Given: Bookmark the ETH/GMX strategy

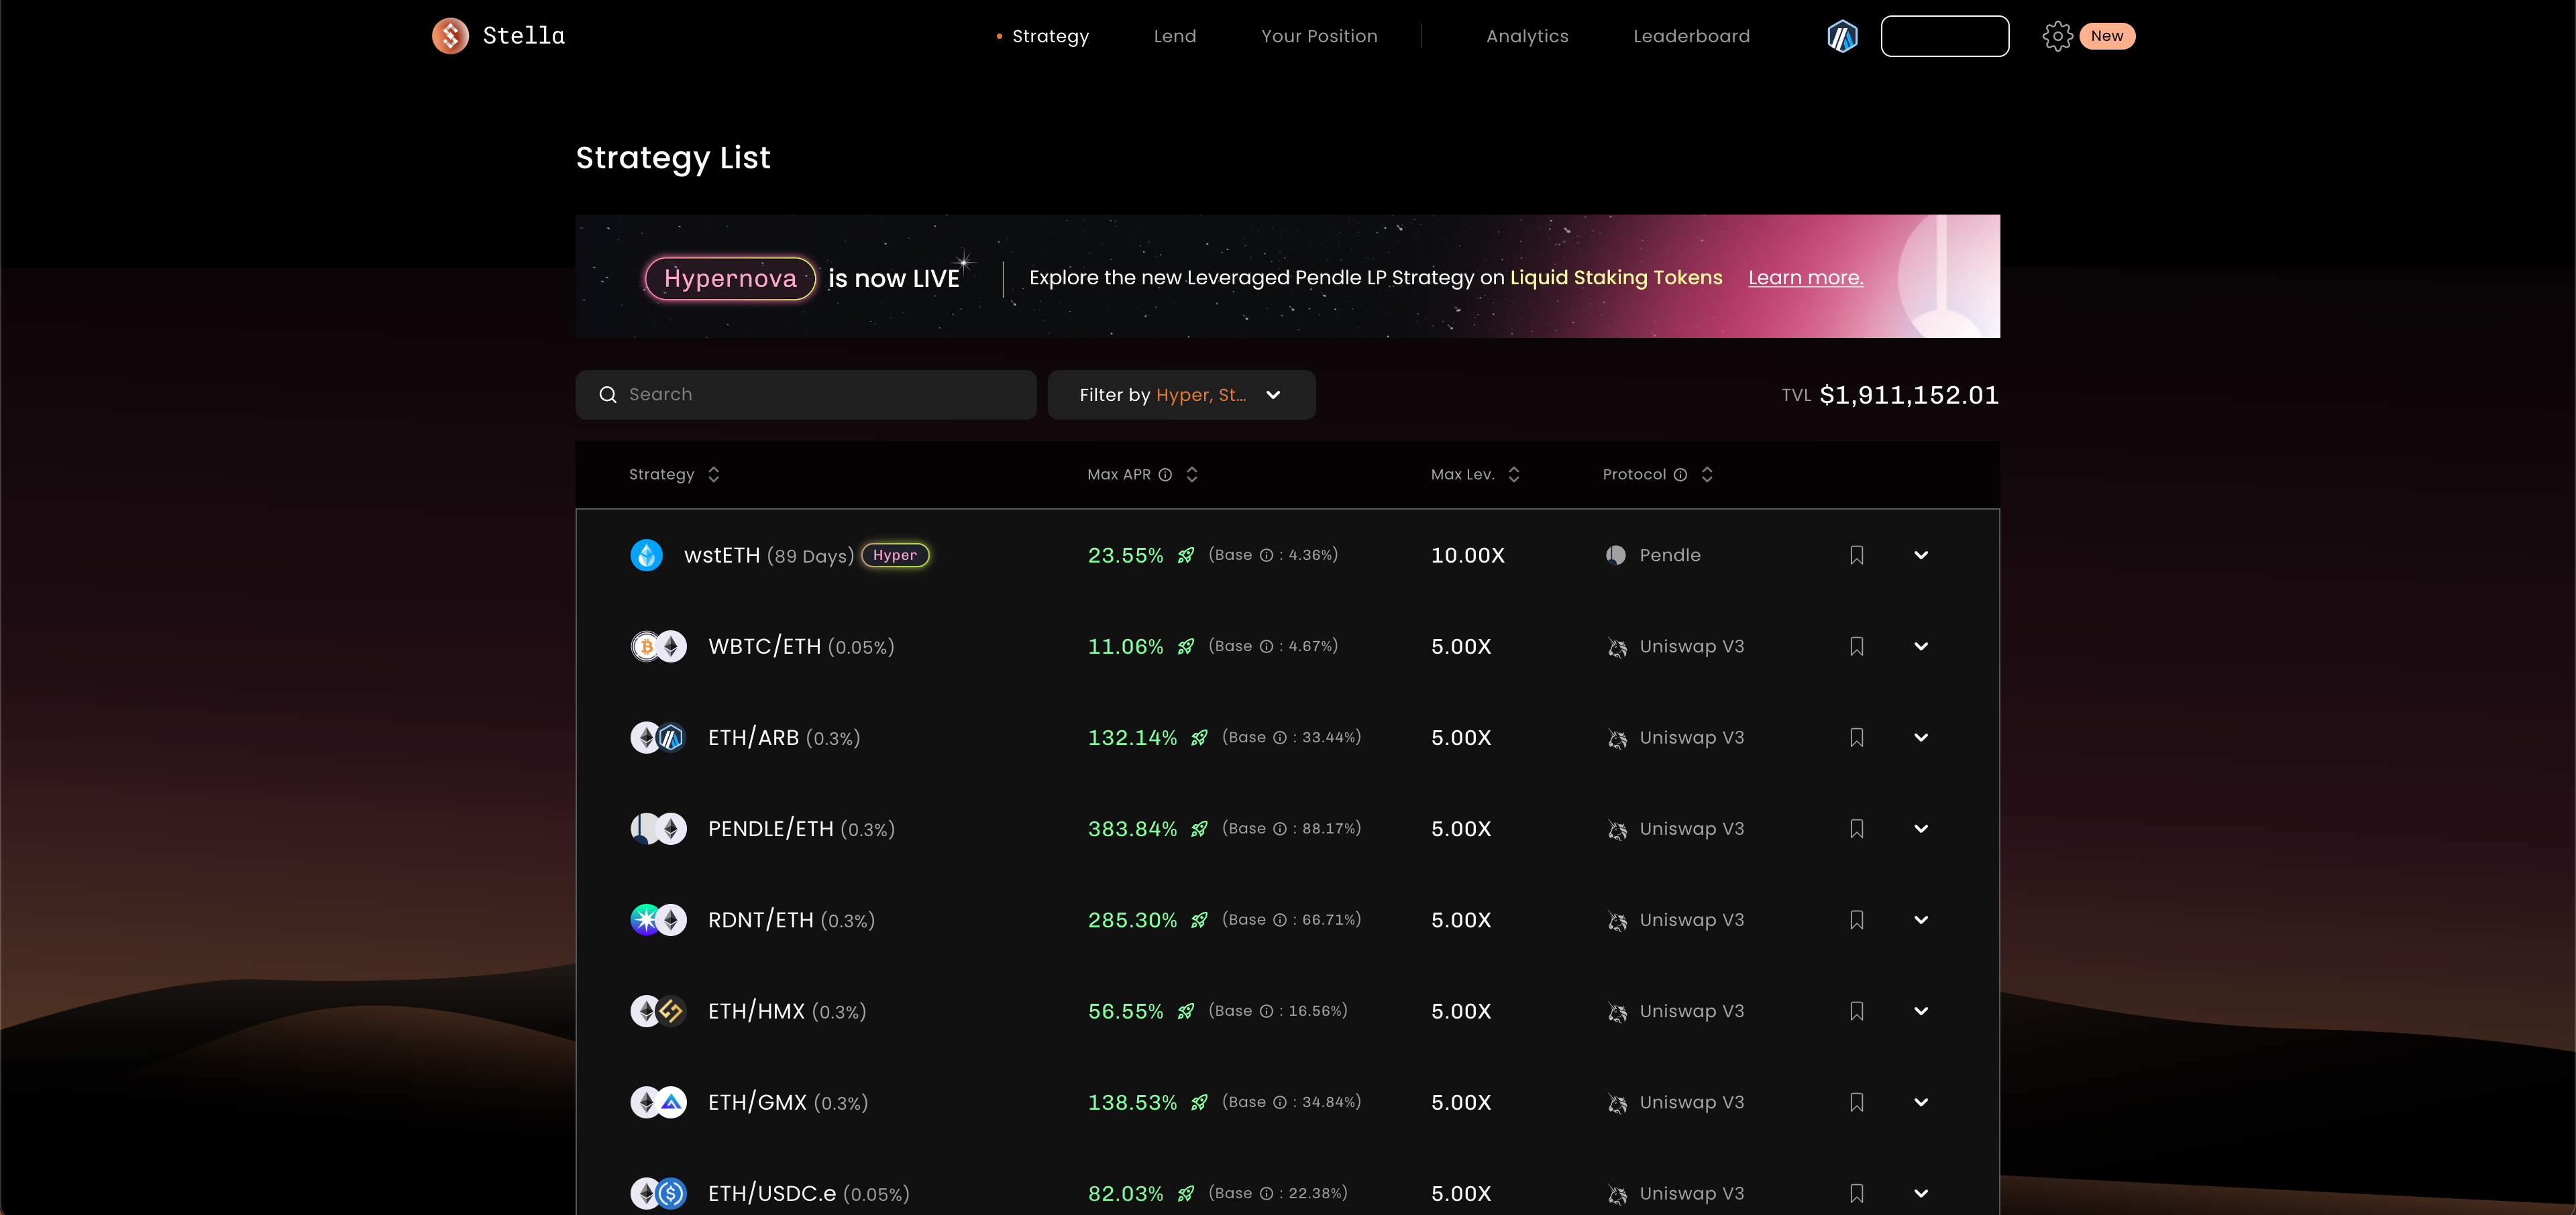Looking at the screenshot, I should tap(1856, 1102).
